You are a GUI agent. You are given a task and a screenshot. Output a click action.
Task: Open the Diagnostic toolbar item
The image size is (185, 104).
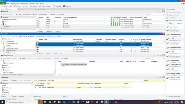pyautogui.click(x=67, y=6)
